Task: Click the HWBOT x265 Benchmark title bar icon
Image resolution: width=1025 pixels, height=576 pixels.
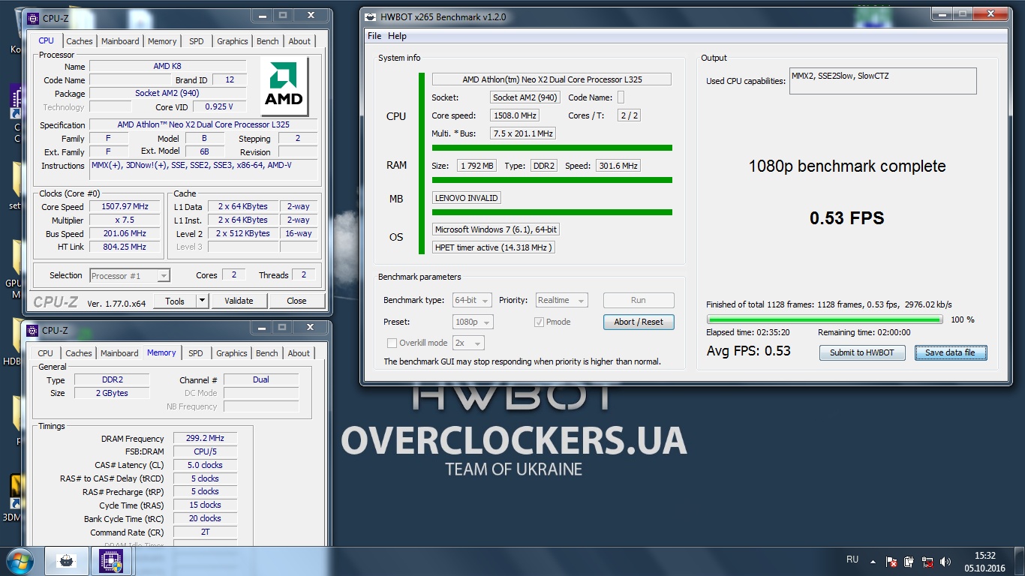Action: [370, 16]
